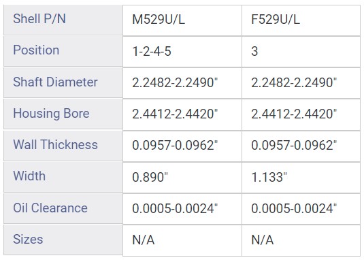Select M529U/L shaft diameter 2.2482-2.2490" cell
The image size is (364, 260).
pyautogui.click(x=182, y=83)
